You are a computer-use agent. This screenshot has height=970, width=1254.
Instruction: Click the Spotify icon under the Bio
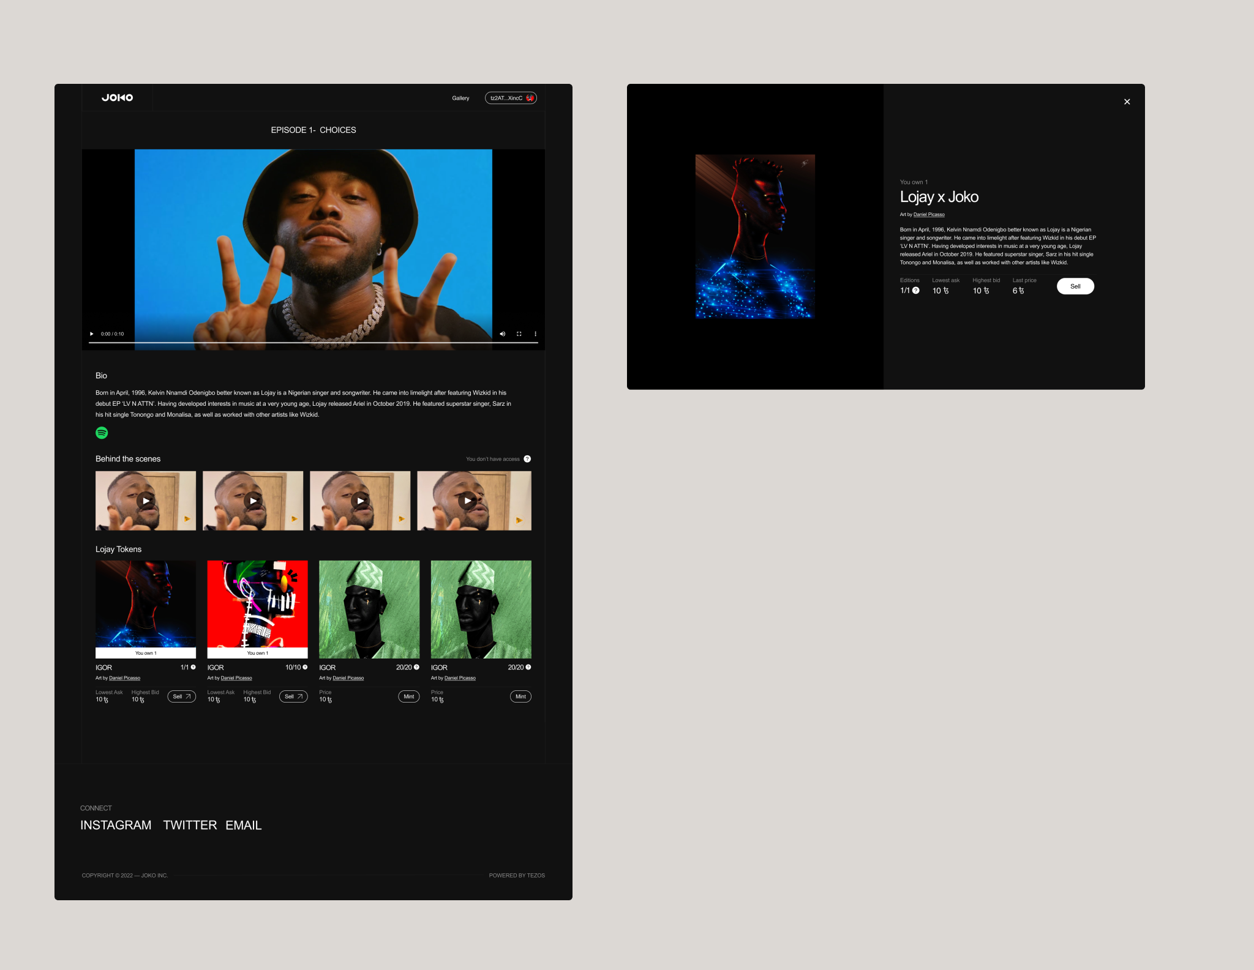click(x=102, y=433)
